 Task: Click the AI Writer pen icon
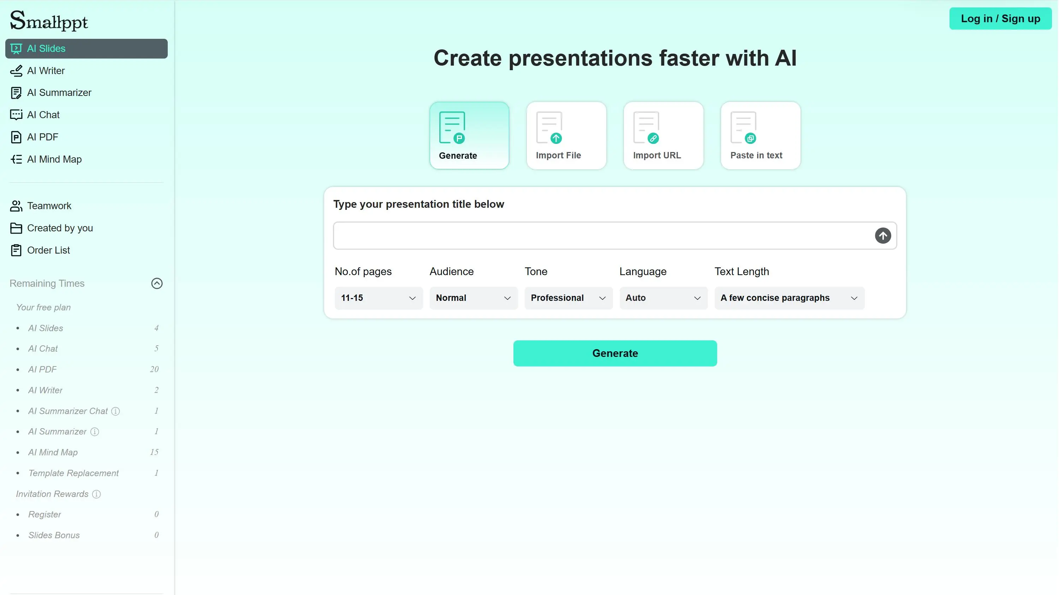click(16, 71)
